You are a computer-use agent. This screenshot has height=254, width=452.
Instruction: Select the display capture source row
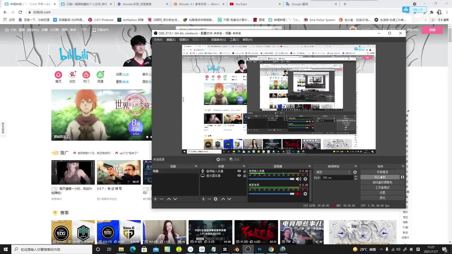pyautogui.click(x=223, y=176)
